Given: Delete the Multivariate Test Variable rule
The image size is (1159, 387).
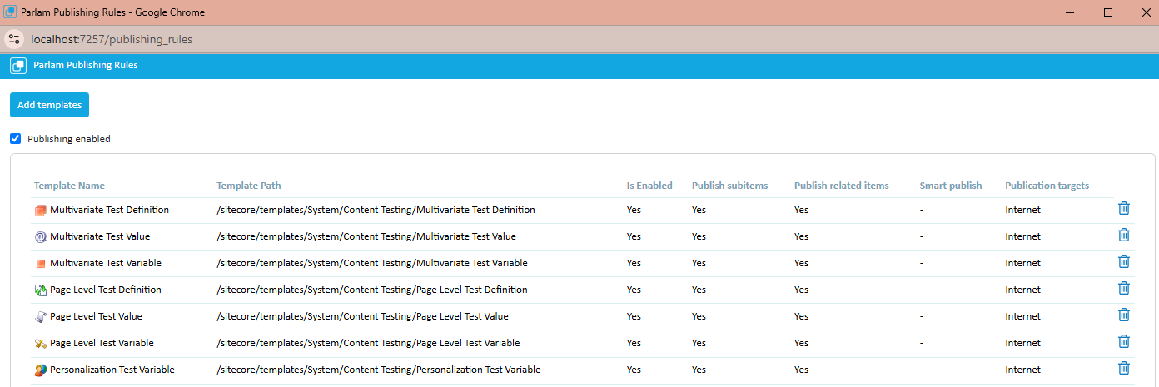Looking at the screenshot, I should 1123,262.
